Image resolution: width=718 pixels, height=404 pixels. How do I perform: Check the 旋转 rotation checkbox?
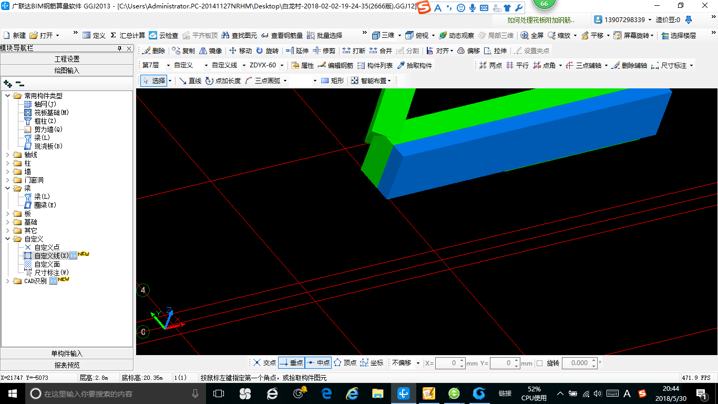coord(539,363)
